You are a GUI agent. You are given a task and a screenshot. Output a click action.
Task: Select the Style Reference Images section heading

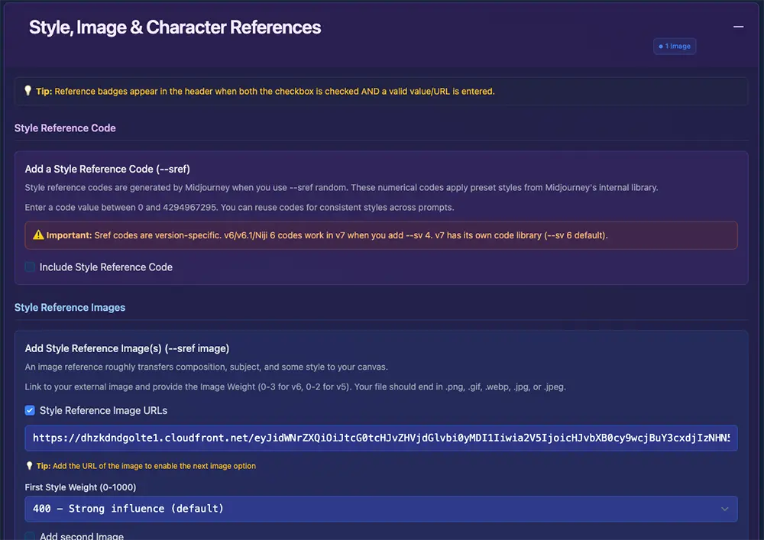pos(70,307)
